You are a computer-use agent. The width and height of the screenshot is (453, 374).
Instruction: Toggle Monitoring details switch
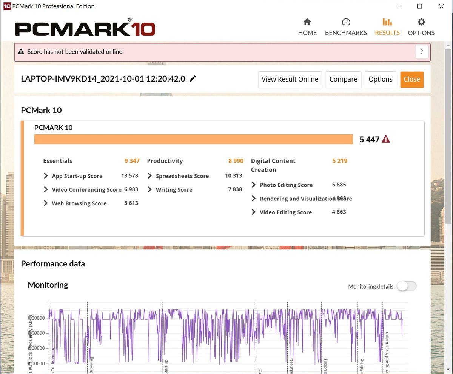pos(407,286)
